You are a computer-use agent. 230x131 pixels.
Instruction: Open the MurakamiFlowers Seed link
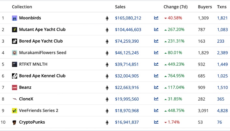[43, 52]
